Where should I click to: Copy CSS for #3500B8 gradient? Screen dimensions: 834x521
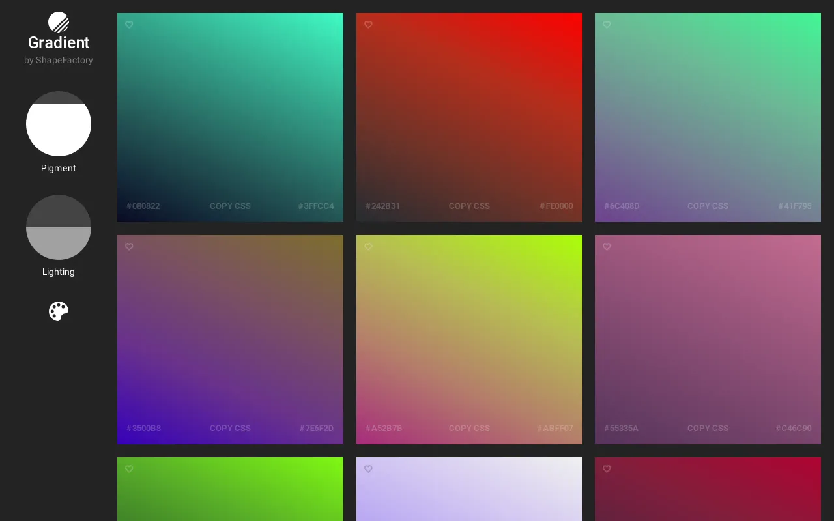tap(230, 429)
